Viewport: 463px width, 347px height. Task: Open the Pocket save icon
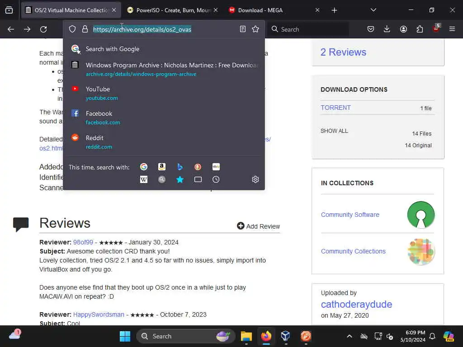[371, 29]
